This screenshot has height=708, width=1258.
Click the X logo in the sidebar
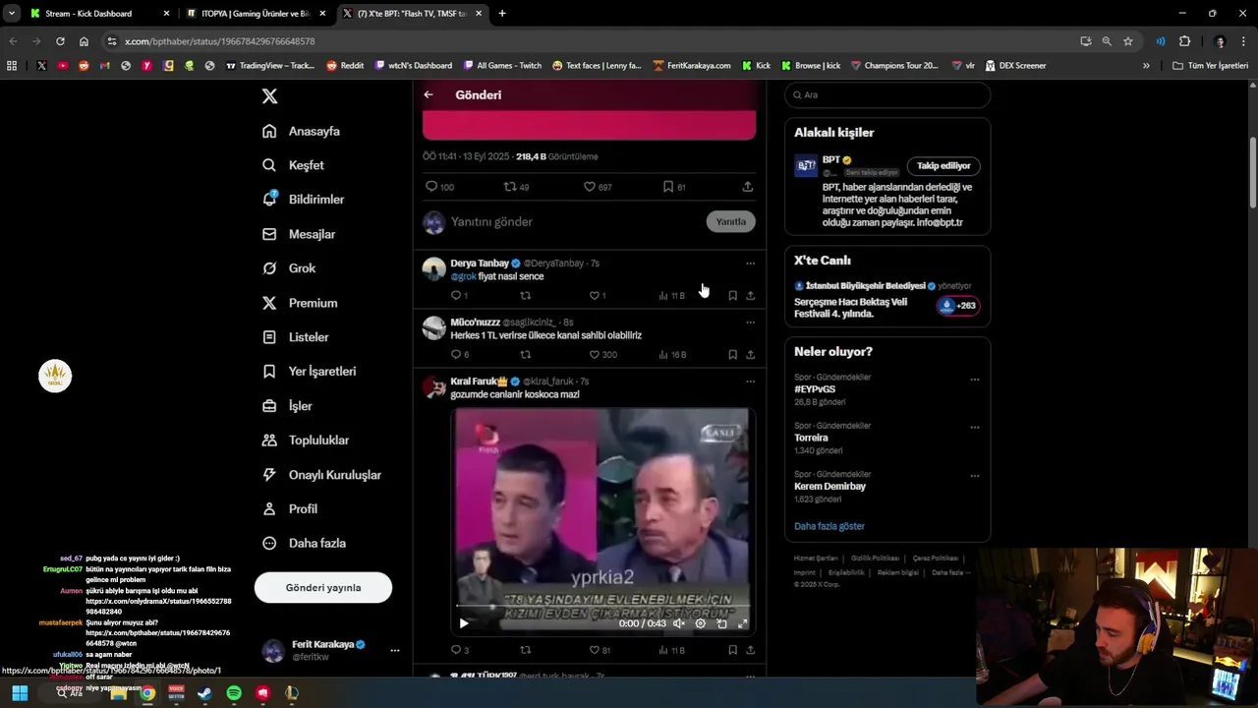[269, 96]
